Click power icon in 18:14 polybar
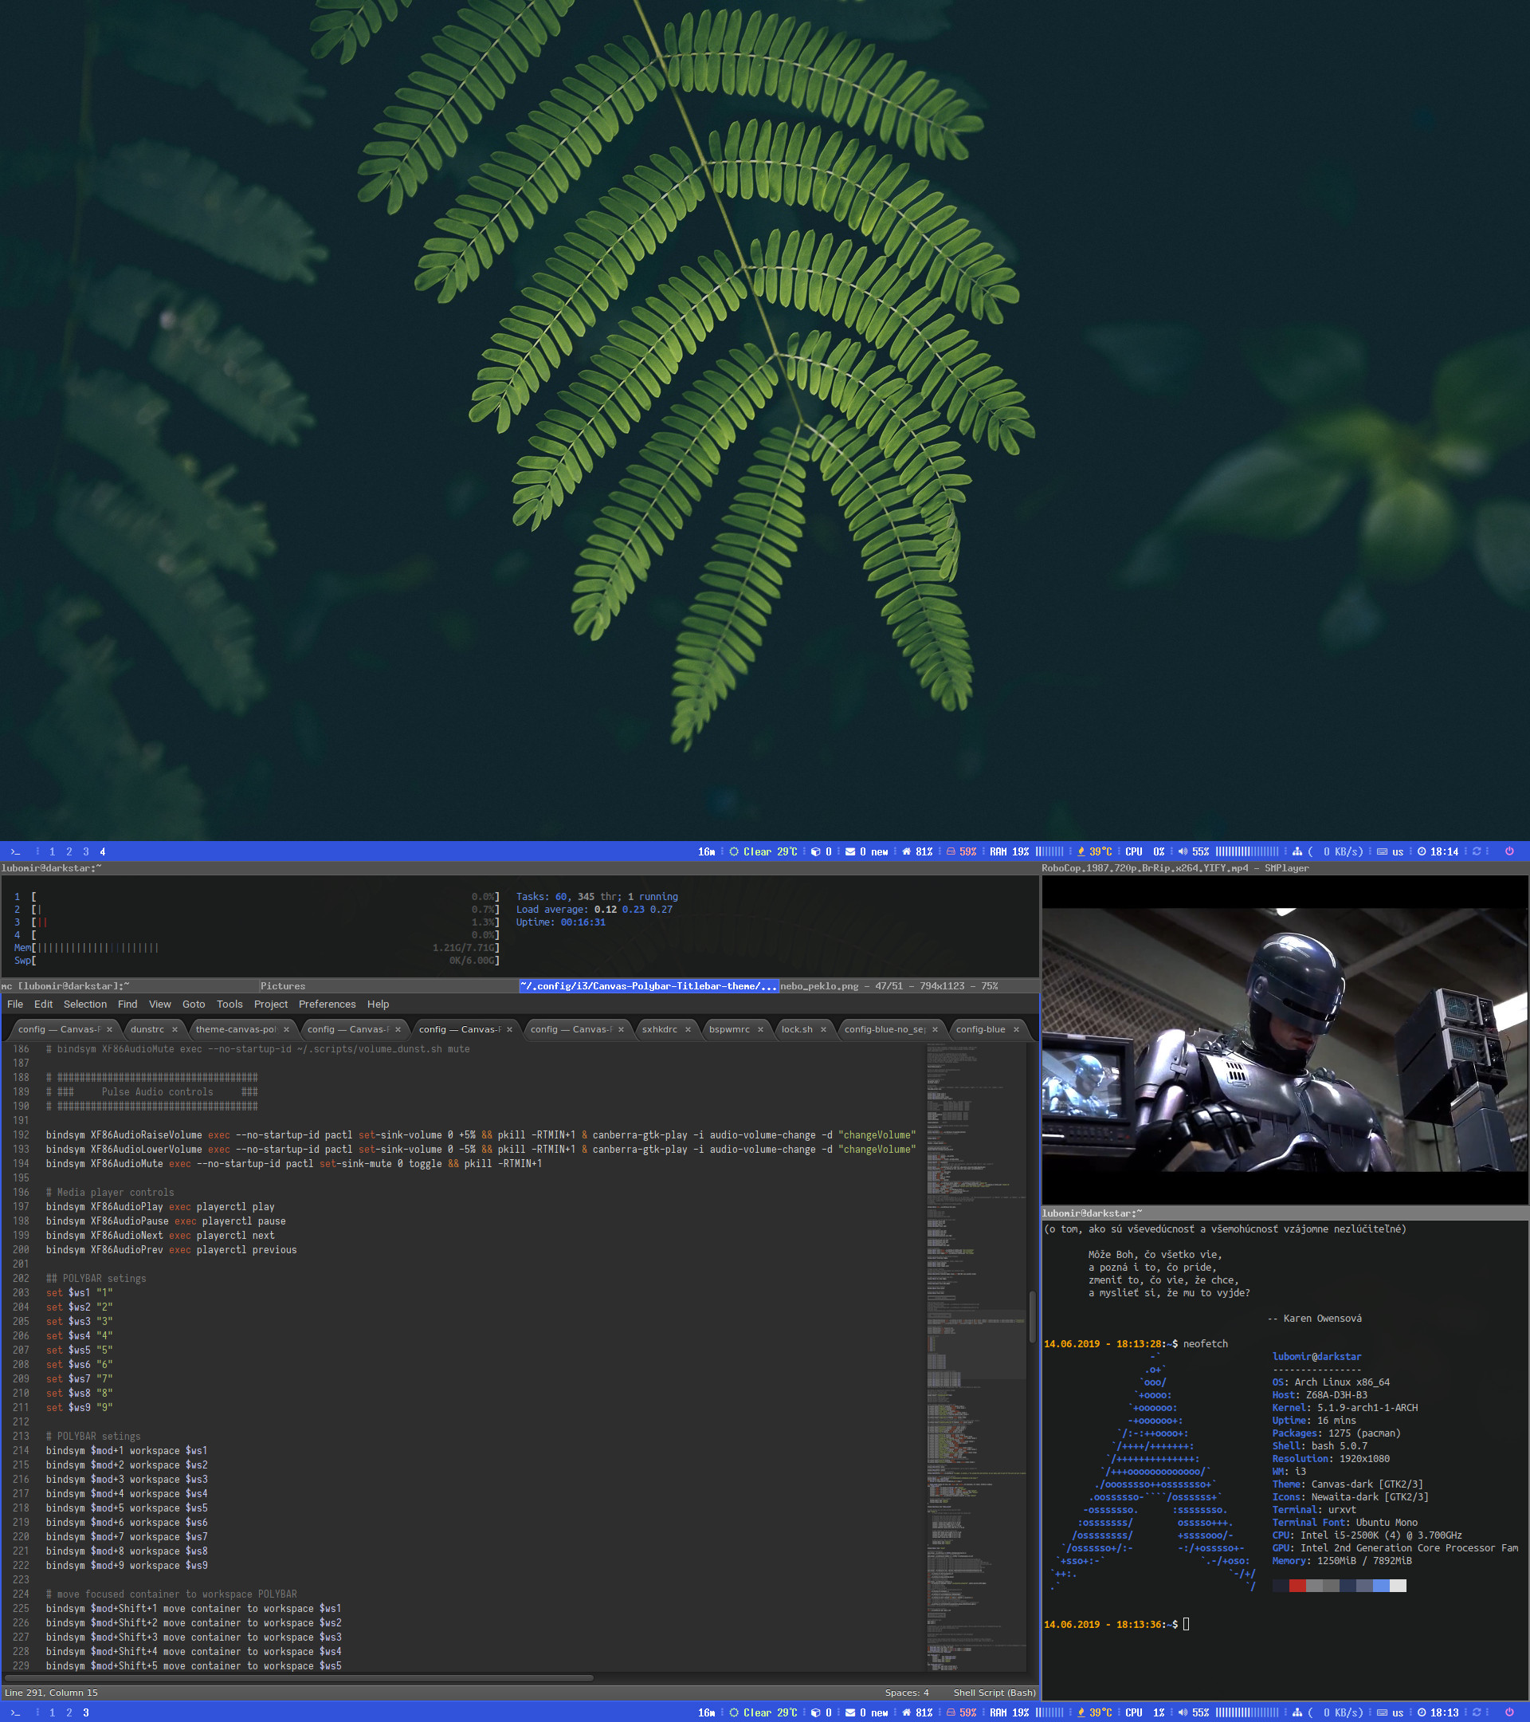The width and height of the screenshot is (1530, 1722). 1509,851
